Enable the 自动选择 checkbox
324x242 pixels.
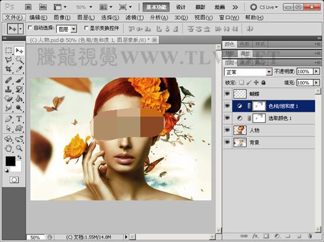point(30,27)
